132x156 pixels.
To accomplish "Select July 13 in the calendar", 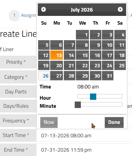I will [57, 55].
